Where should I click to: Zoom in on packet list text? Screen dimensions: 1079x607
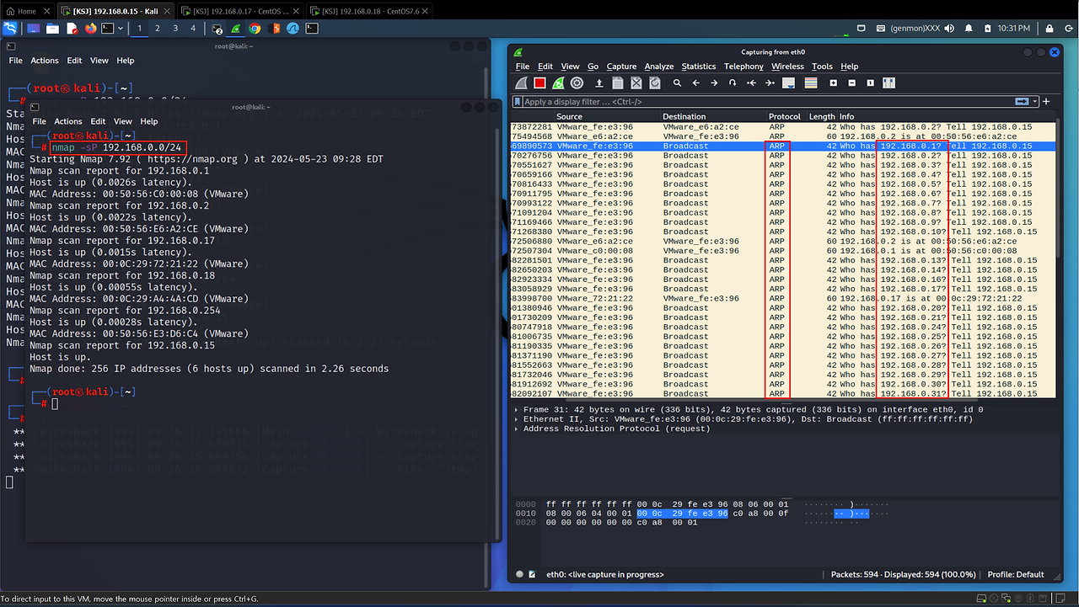(x=833, y=83)
